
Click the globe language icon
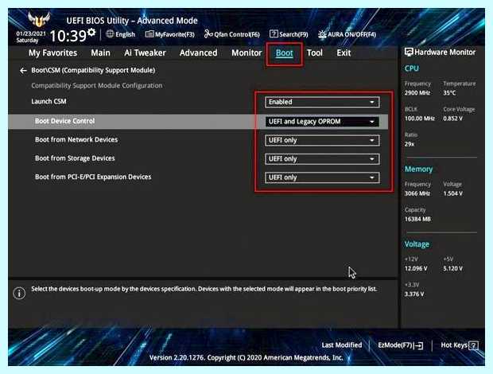[110, 34]
